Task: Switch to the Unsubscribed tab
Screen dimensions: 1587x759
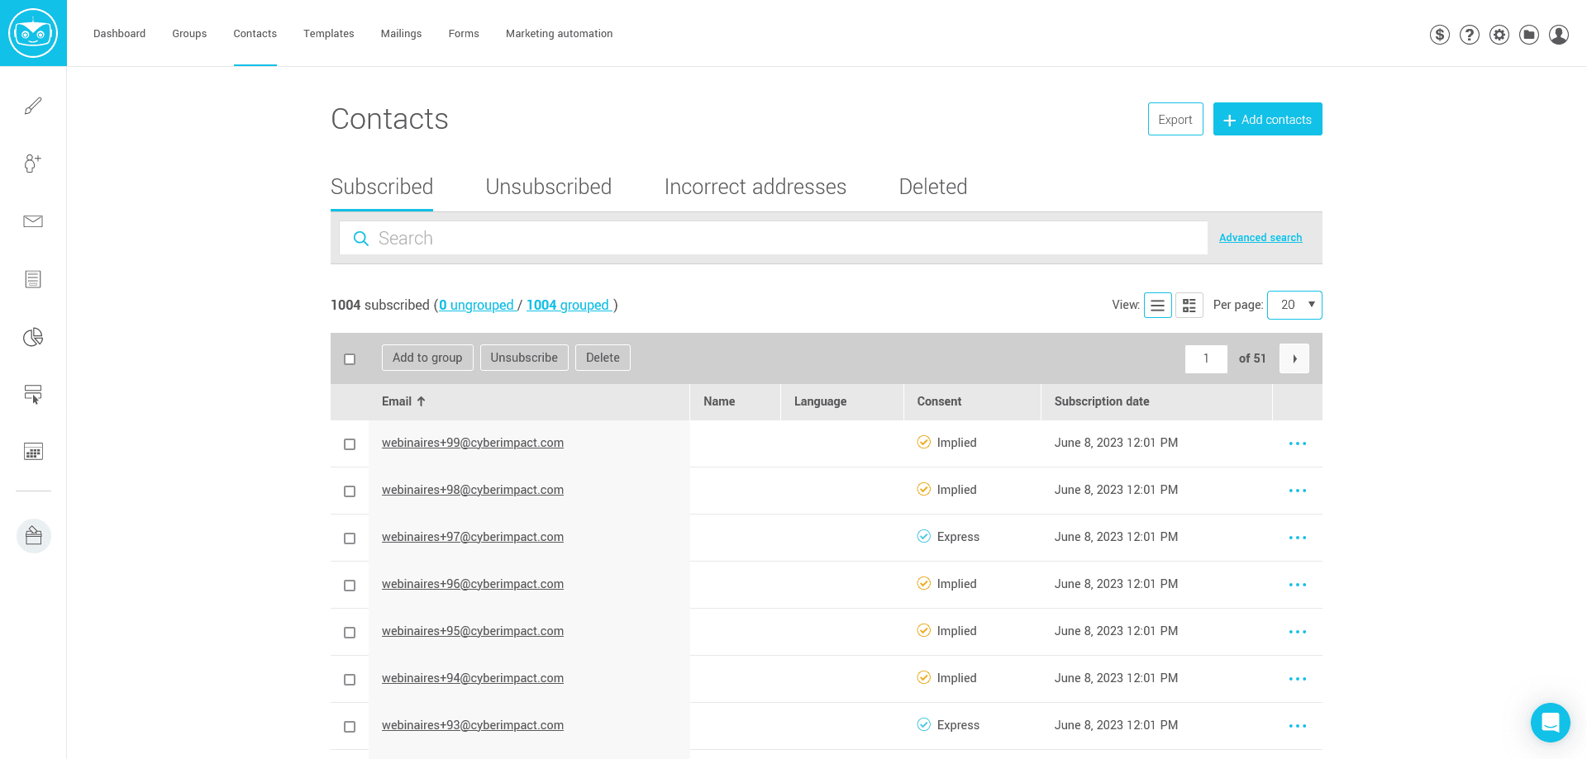Action: pyautogui.click(x=548, y=187)
